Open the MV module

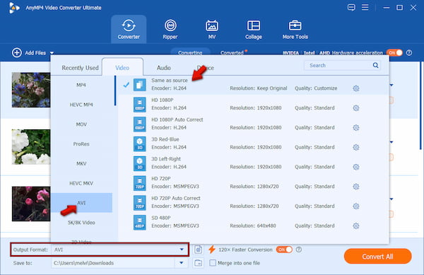click(x=212, y=29)
